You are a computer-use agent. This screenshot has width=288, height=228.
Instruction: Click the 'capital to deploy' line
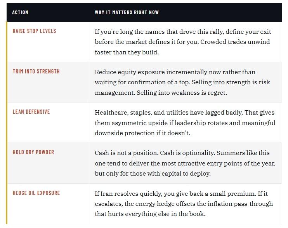[x=153, y=174]
